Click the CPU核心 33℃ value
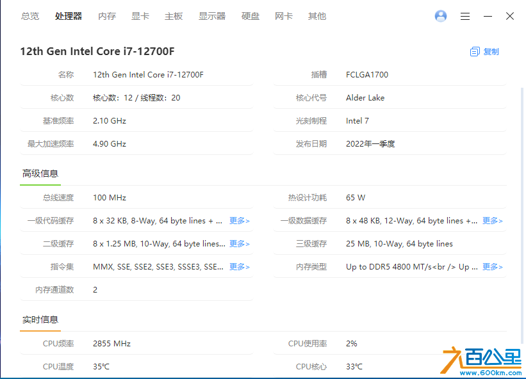Screen dimensions: 526x379 (354, 367)
